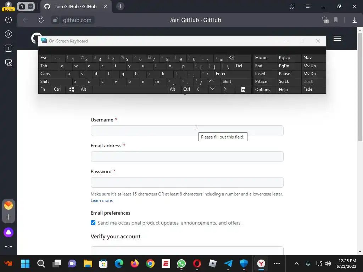This screenshot has height=272, width=363.
Task: Open the protection shield icon in address bar
Action: (x=325, y=20)
